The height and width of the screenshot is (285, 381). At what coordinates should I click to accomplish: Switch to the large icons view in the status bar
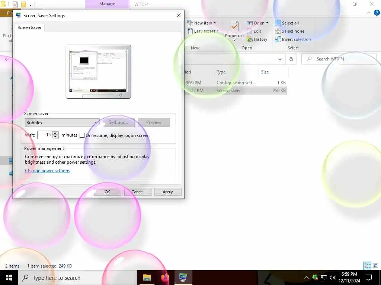click(x=375, y=266)
